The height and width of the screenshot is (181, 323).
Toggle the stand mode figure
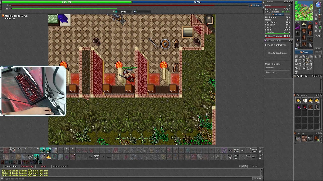pos(320,23)
